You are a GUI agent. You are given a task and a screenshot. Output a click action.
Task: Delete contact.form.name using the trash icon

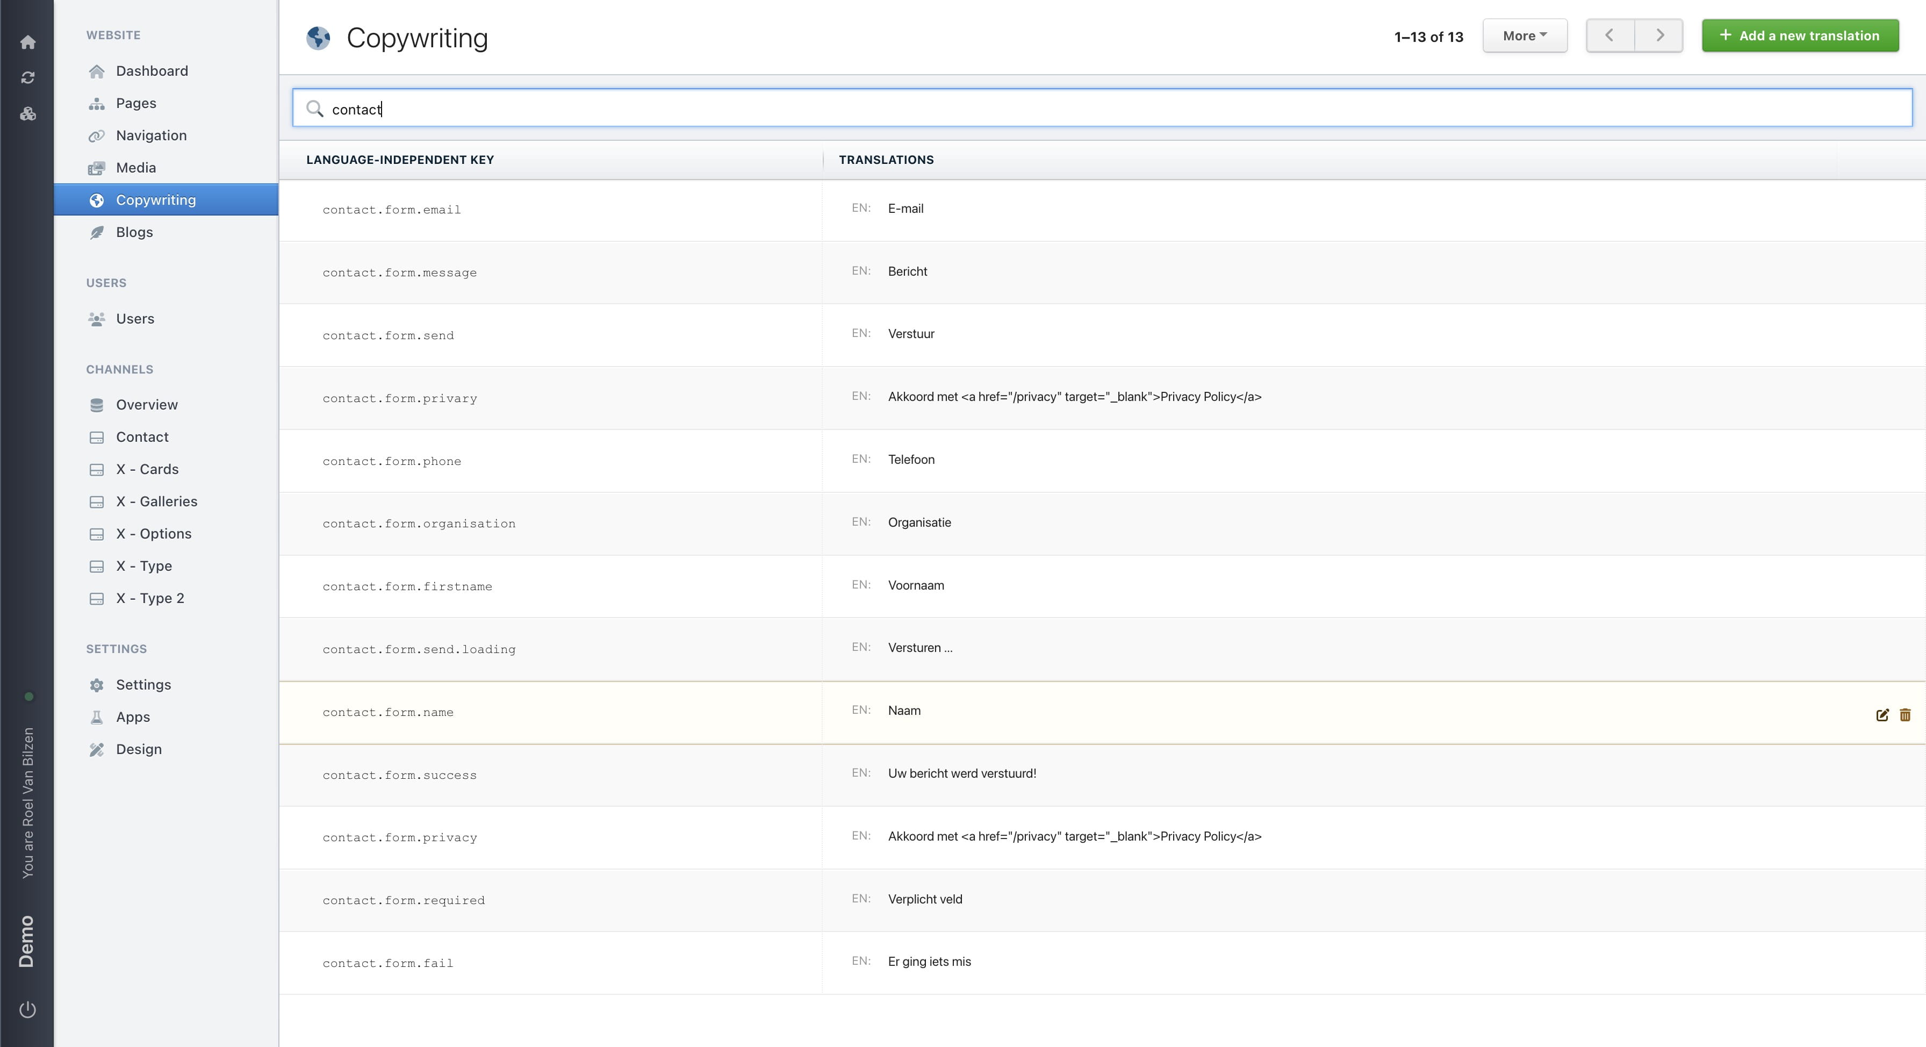coord(1905,714)
